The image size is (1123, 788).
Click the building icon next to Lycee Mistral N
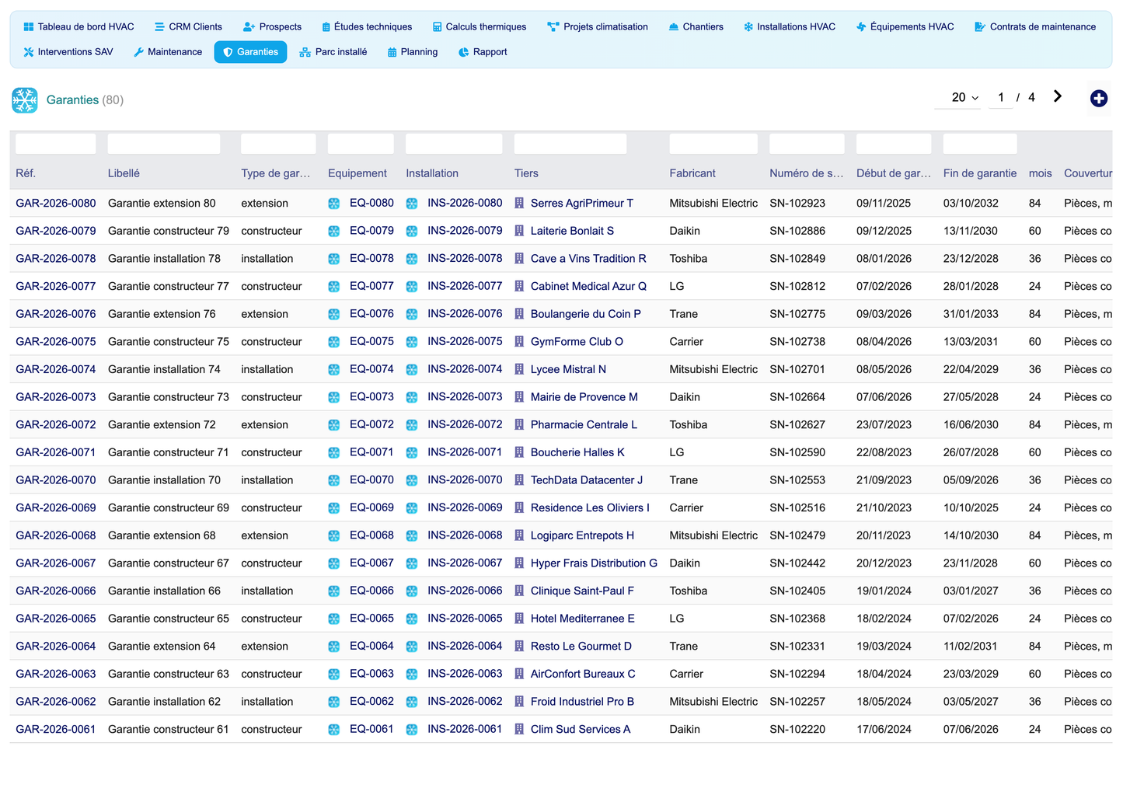coord(519,369)
